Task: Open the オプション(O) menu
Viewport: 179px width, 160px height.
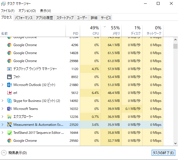Action: click(x=27, y=11)
